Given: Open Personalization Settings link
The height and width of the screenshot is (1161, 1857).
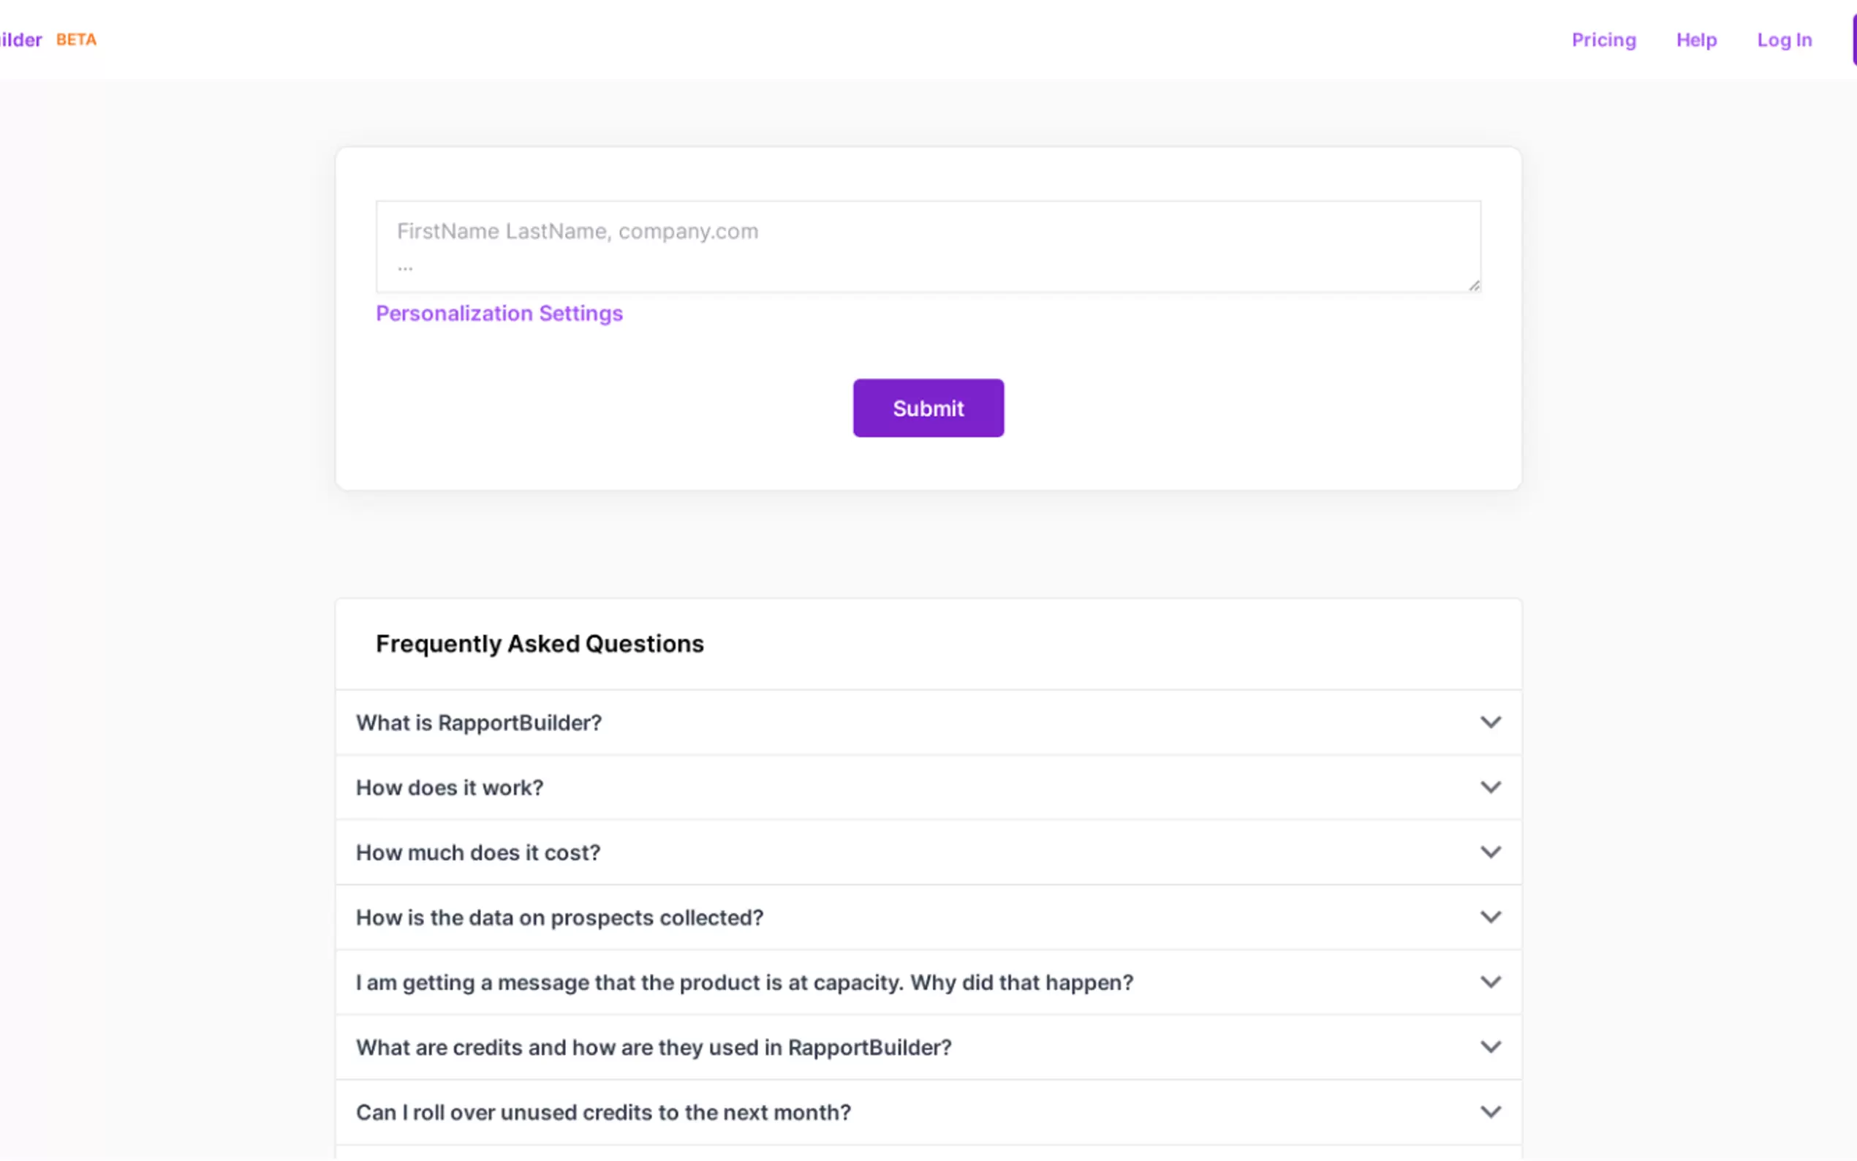Looking at the screenshot, I should (x=499, y=314).
